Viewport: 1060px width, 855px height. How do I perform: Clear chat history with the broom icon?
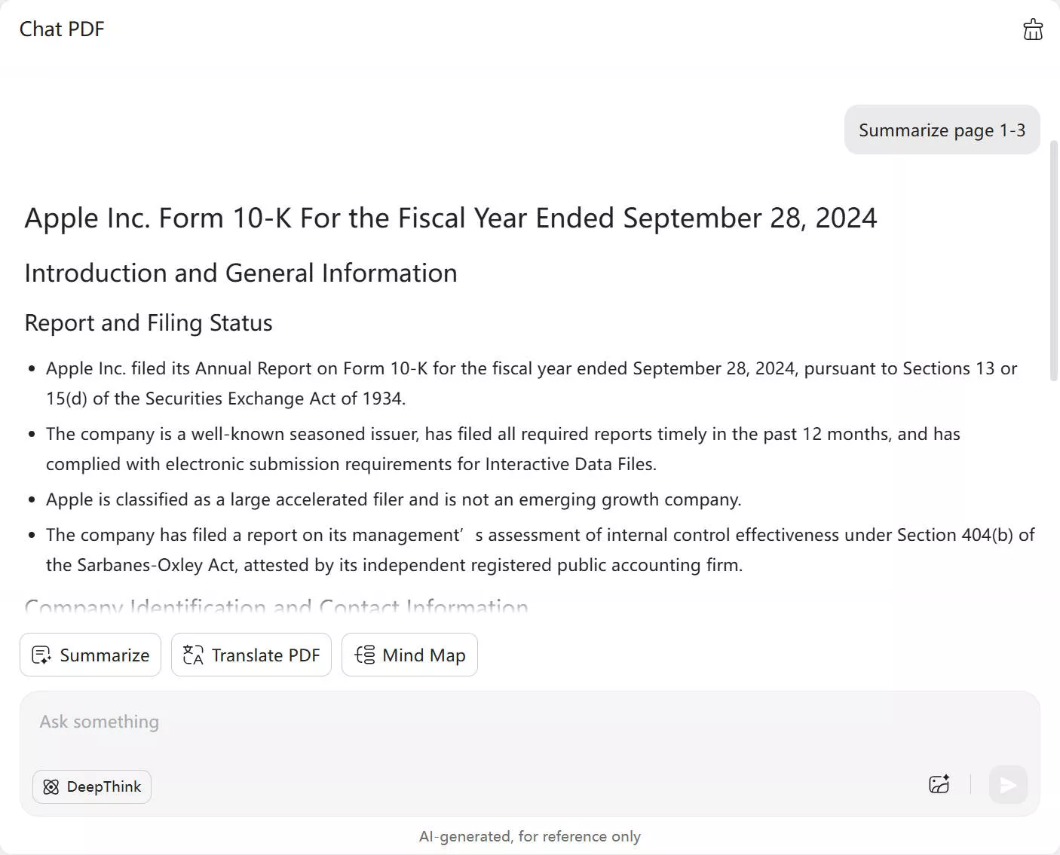click(x=1033, y=29)
